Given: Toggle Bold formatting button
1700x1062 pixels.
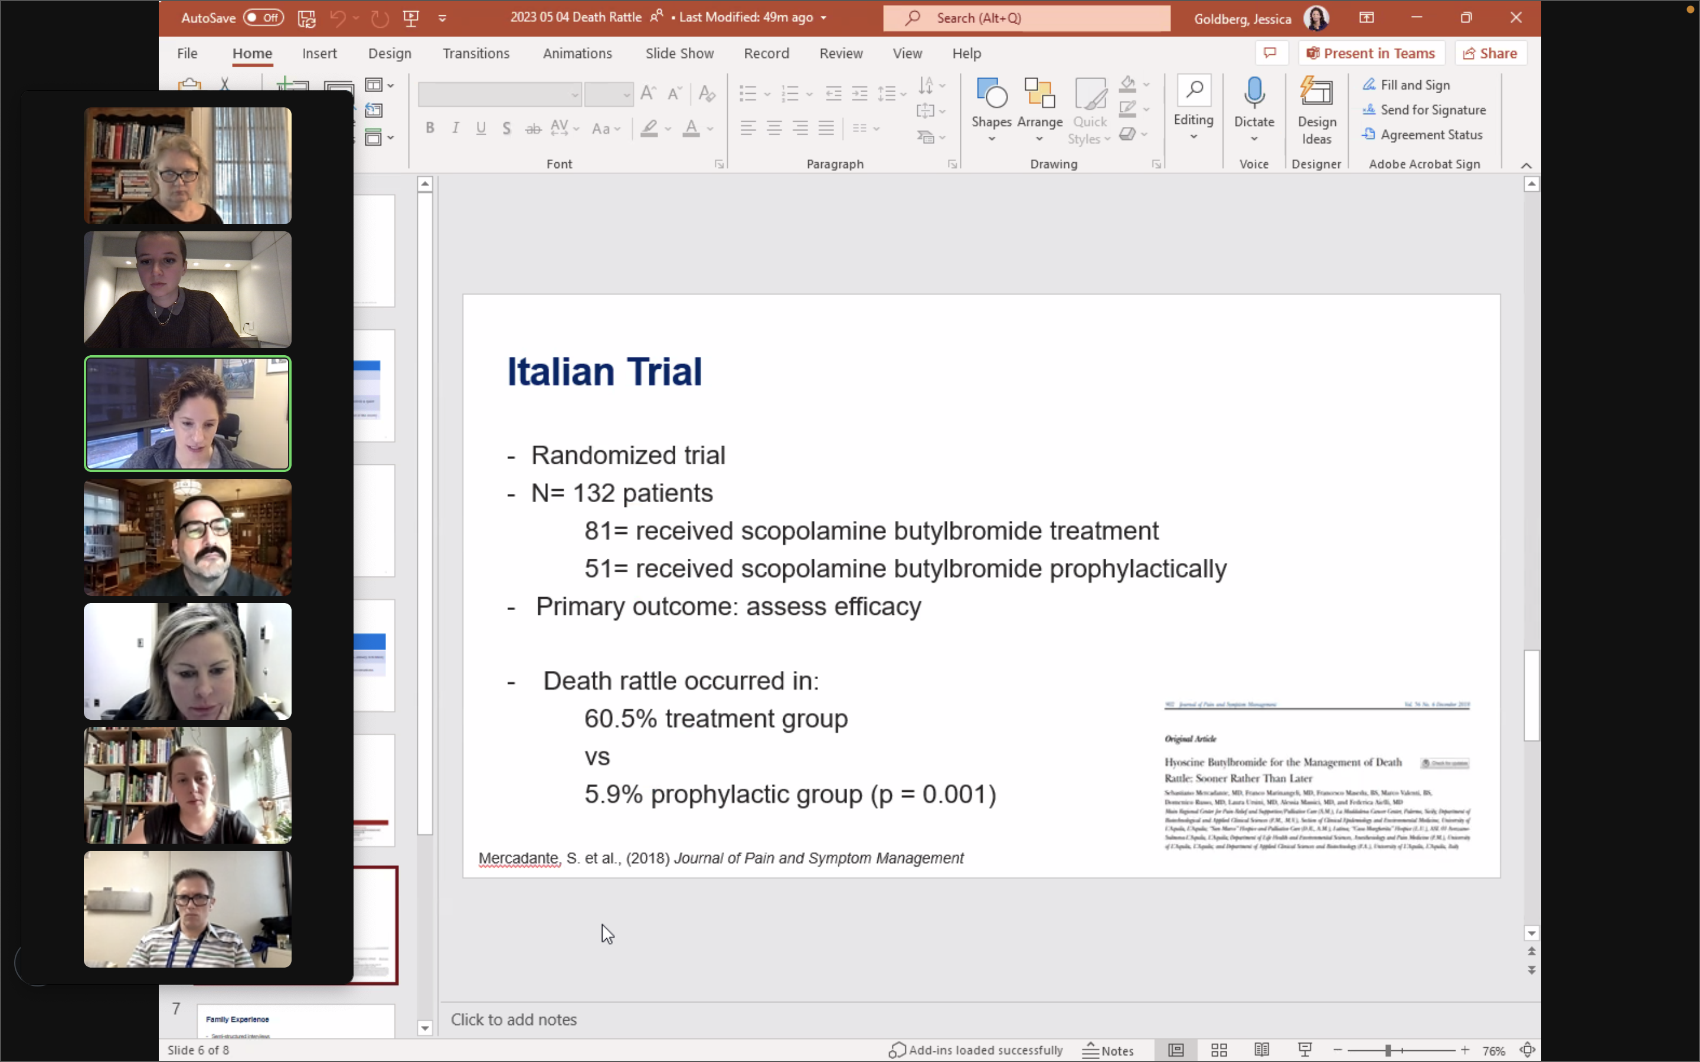Looking at the screenshot, I should click(x=430, y=128).
